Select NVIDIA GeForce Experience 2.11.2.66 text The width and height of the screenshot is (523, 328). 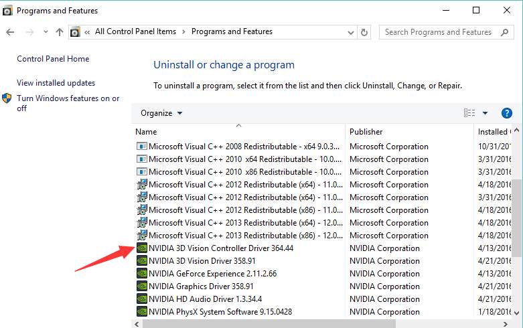pyautogui.click(x=213, y=274)
